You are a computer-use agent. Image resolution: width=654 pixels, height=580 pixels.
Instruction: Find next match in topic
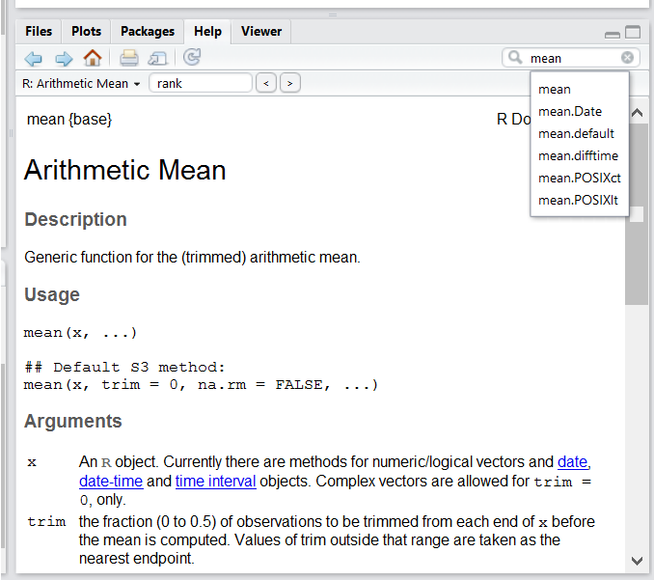(x=288, y=84)
